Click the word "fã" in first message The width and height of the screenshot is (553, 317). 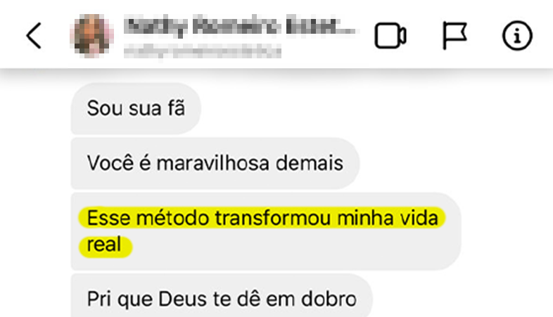(x=177, y=108)
